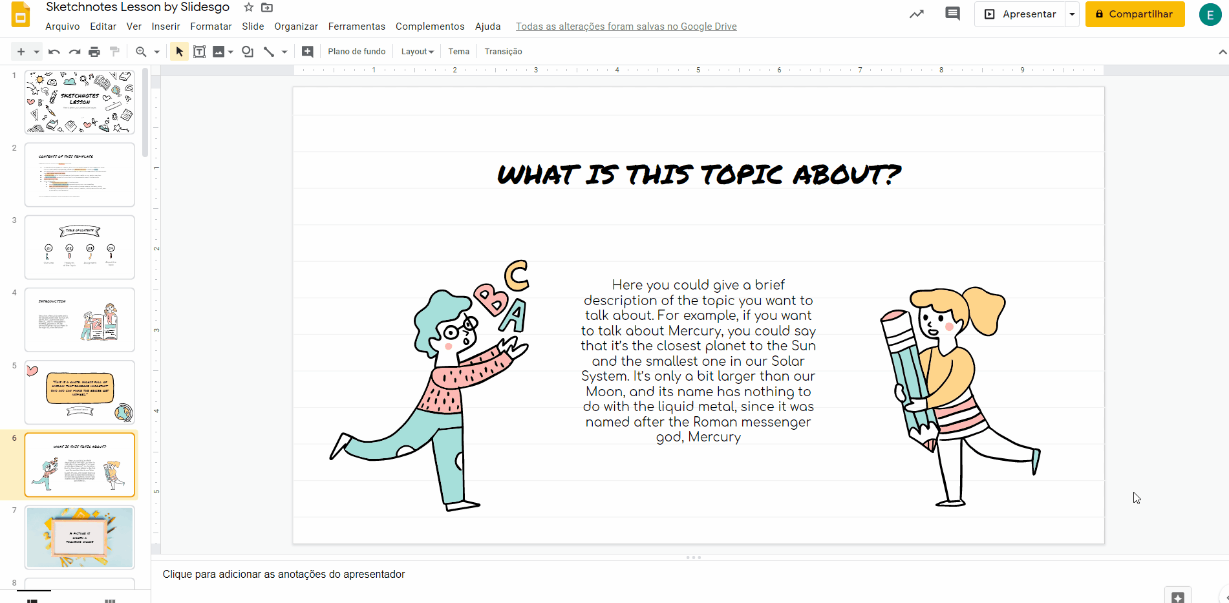
Task: Open the Ferramentas menu
Action: [357, 26]
